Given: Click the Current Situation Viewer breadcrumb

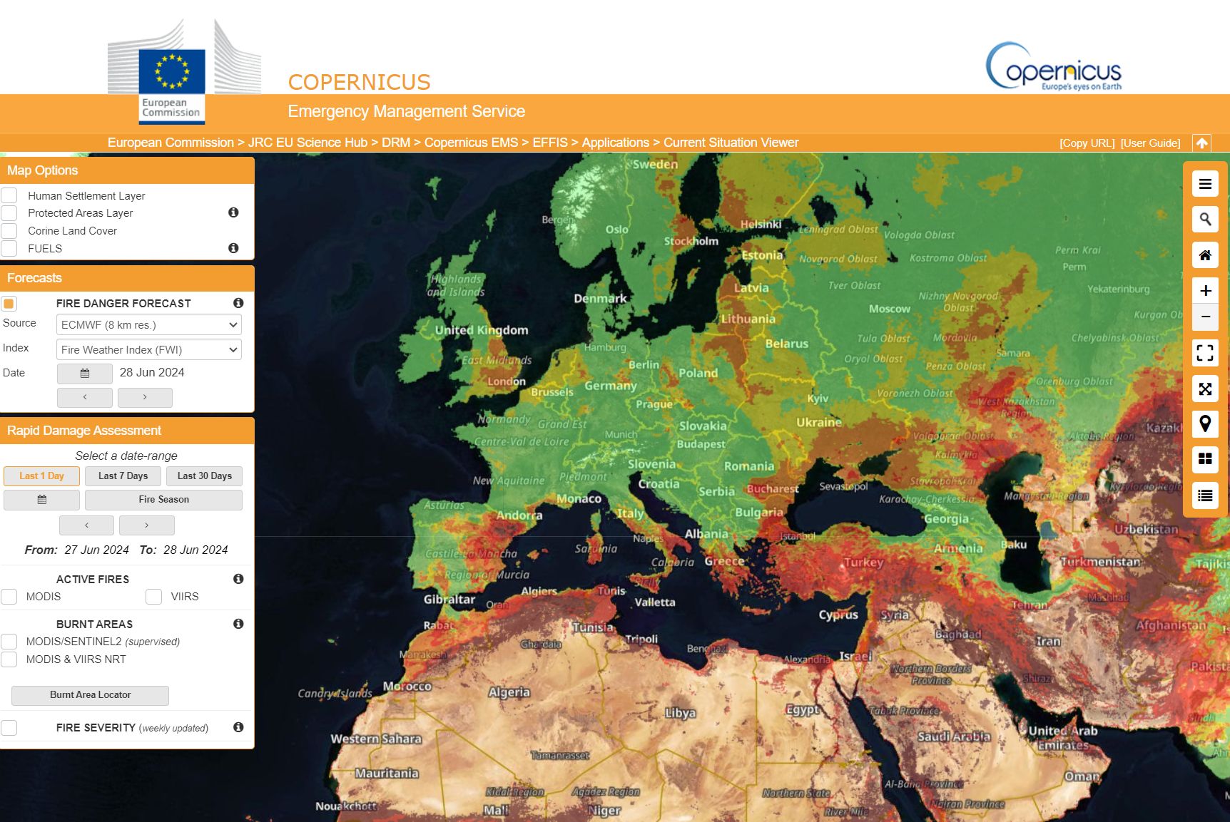Looking at the screenshot, I should point(731,143).
